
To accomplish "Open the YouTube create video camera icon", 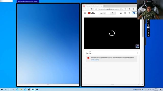I will 121,13.
